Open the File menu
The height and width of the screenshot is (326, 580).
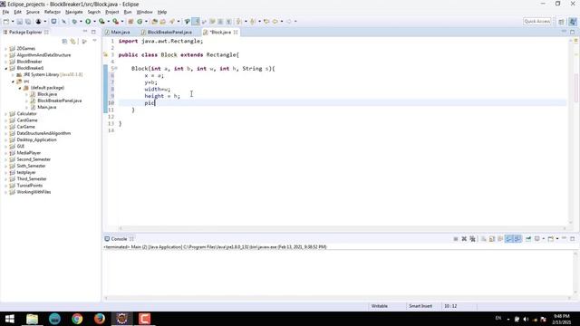pyautogui.click(x=5, y=12)
